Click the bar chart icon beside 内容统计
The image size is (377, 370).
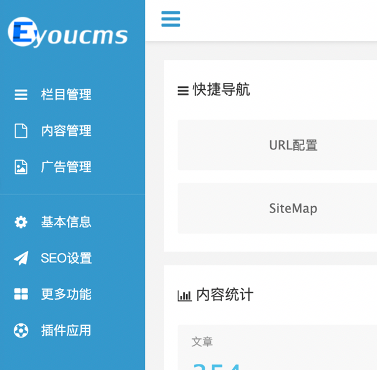pyautogui.click(x=184, y=295)
